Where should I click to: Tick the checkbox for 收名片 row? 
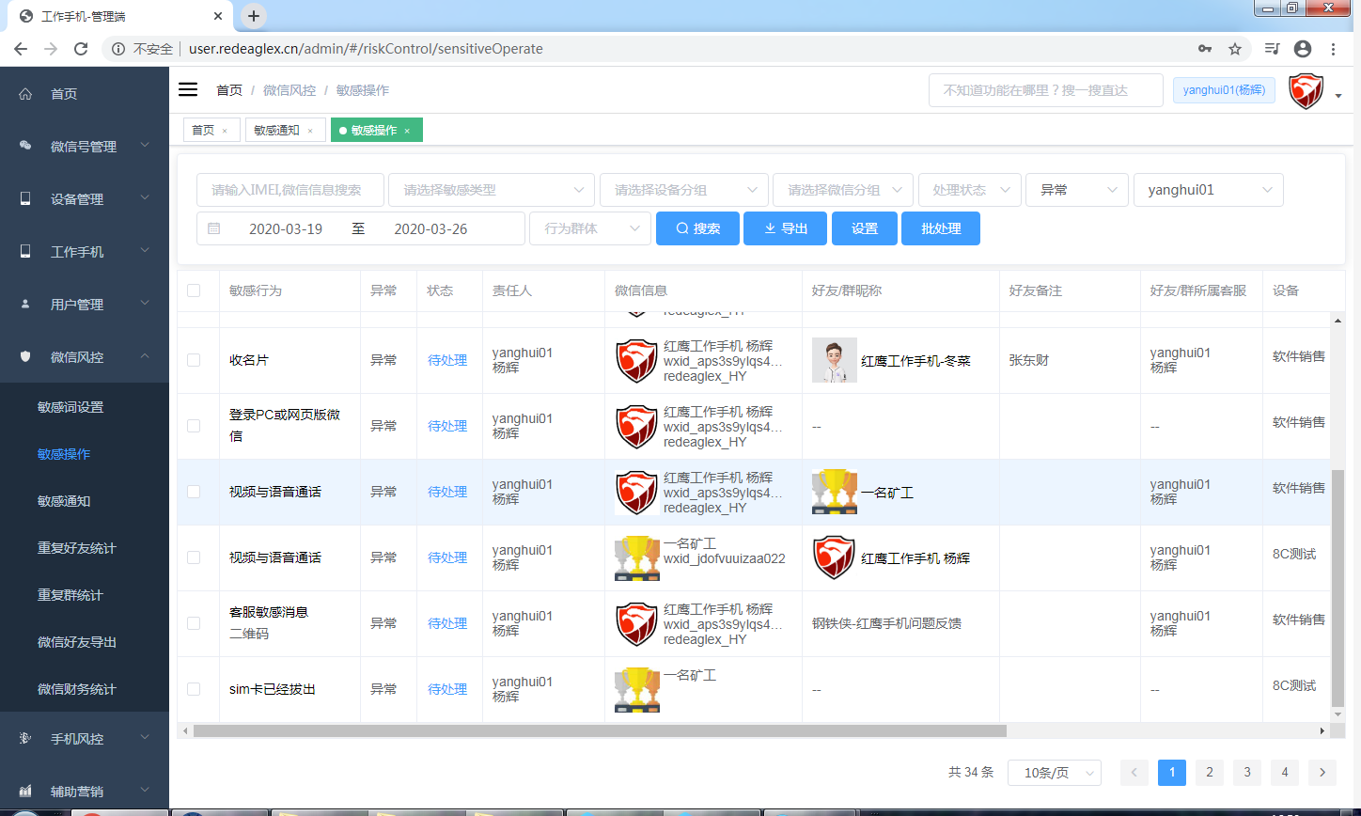[194, 360]
